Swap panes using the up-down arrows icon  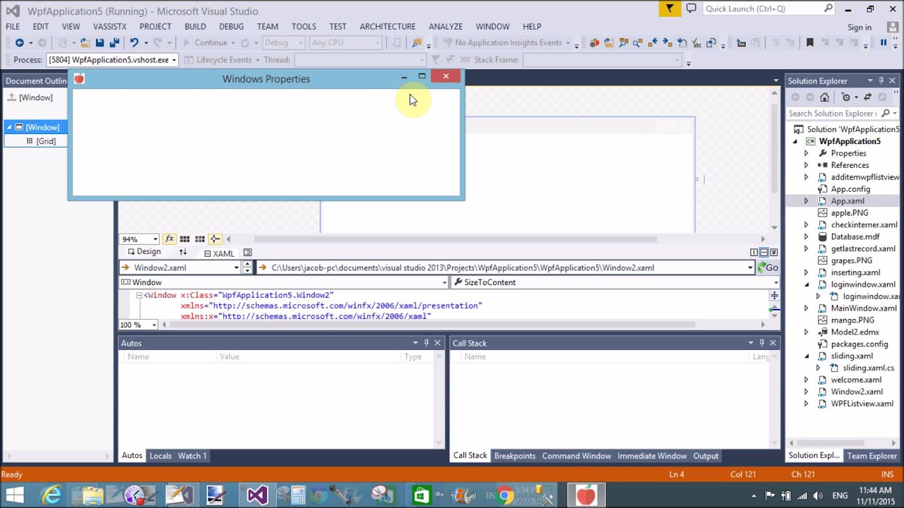(x=183, y=253)
